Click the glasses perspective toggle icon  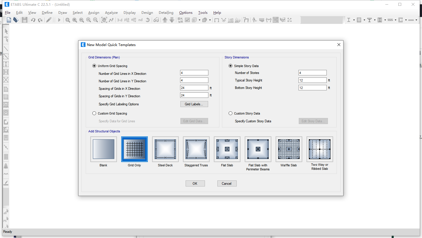pos(156,20)
